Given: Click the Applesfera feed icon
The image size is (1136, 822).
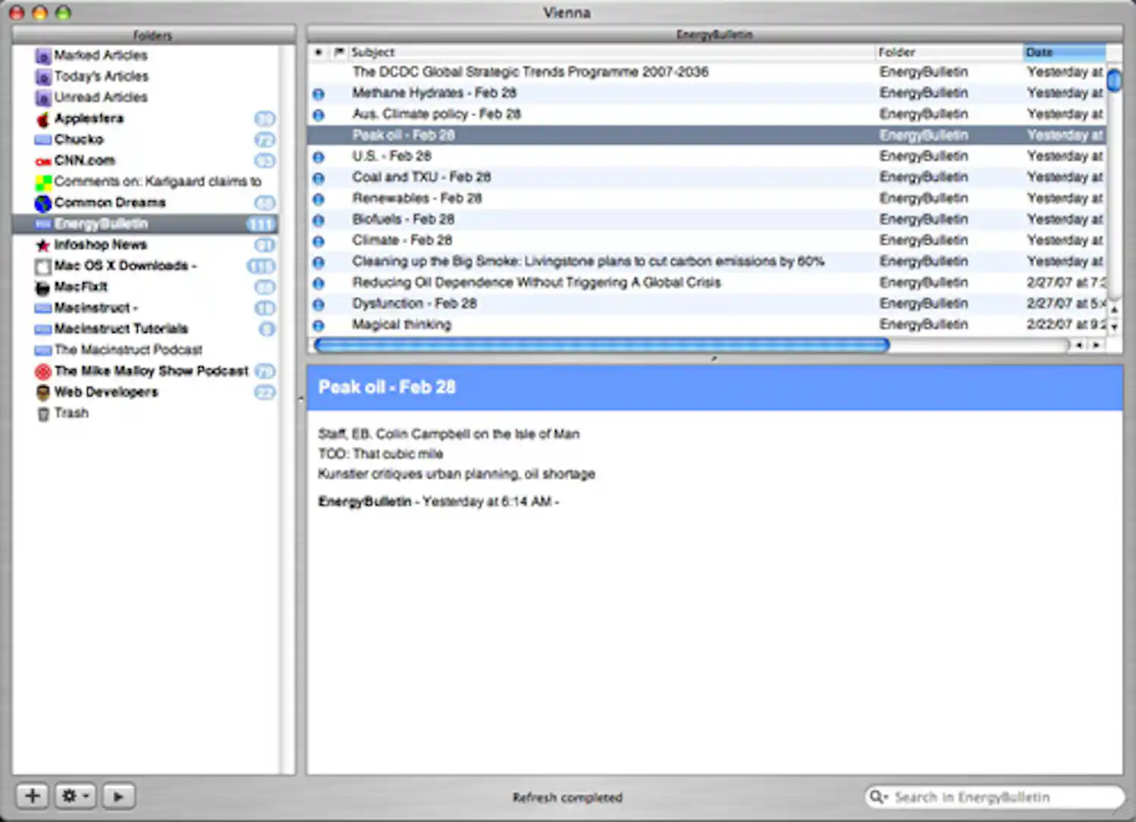Looking at the screenshot, I should click(43, 118).
